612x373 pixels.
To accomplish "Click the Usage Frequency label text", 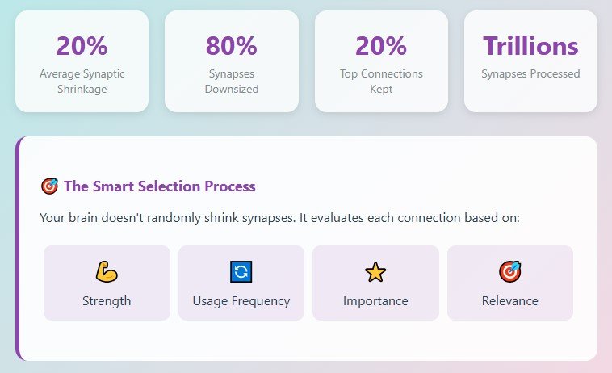I will pyautogui.click(x=241, y=301).
